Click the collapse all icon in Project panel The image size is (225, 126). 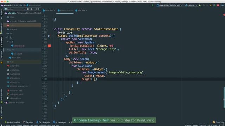(31, 9)
